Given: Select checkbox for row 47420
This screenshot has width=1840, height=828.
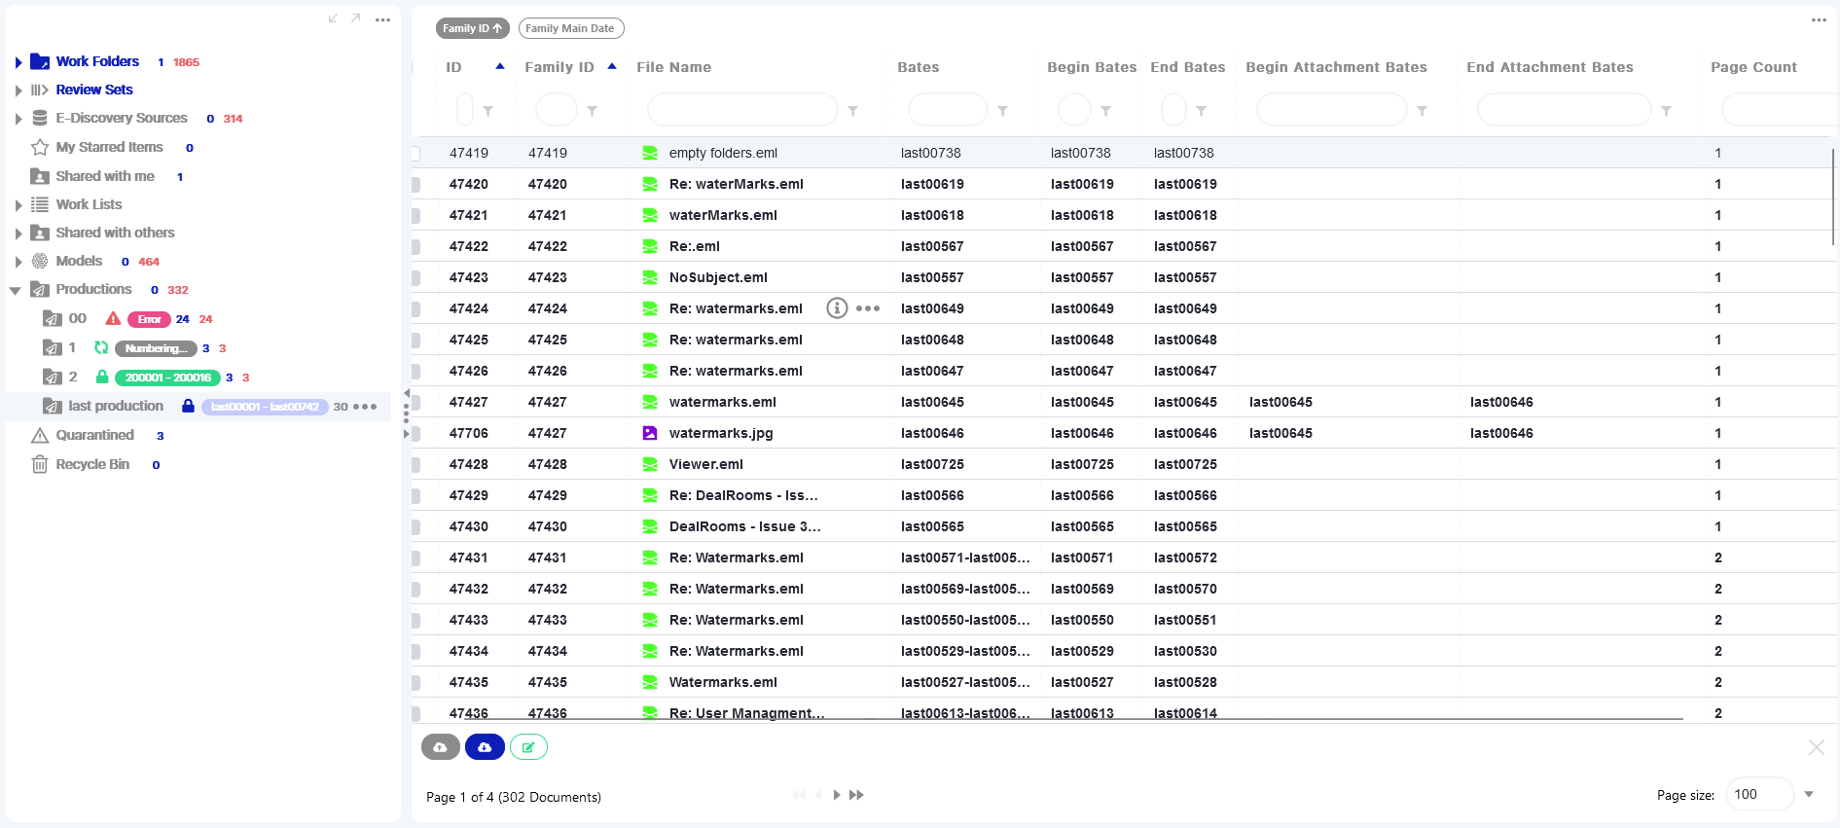Looking at the screenshot, I should click(415, 184).
